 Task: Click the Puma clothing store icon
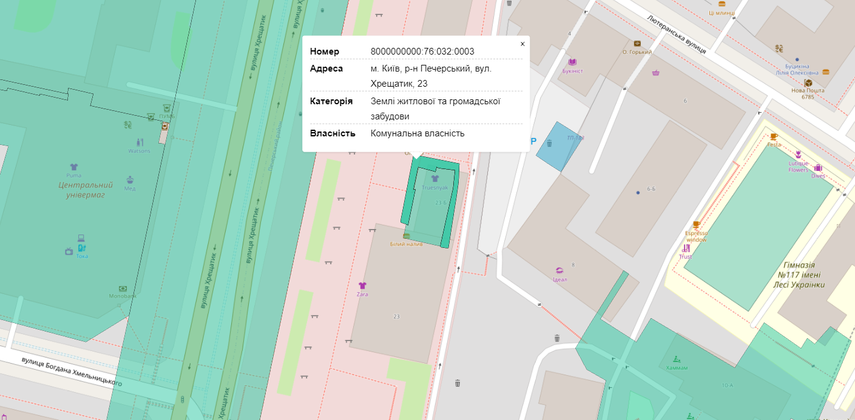click(x=74, y=167)
